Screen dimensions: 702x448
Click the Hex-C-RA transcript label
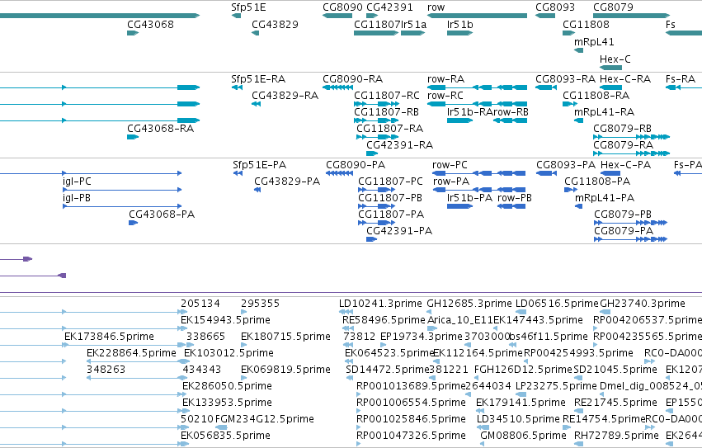click(625, 79)
